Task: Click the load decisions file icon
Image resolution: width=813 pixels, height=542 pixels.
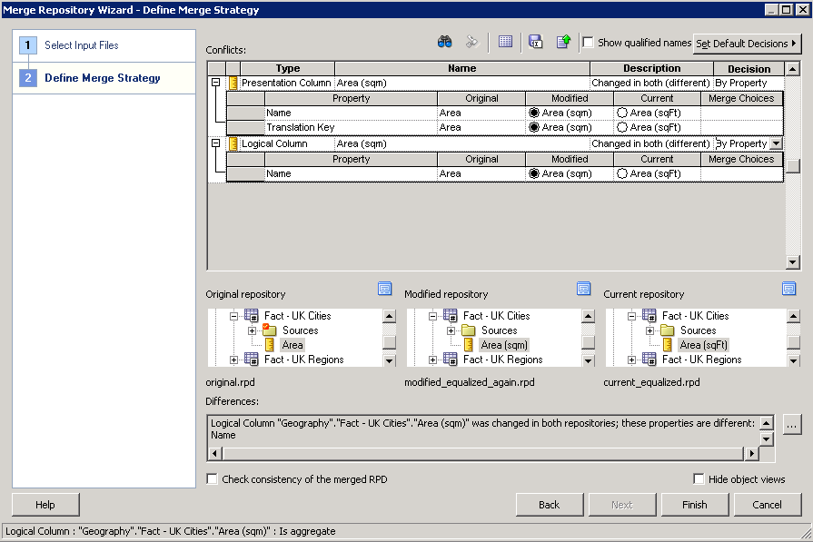Action: pyautogui.click(x=563, y=42)
